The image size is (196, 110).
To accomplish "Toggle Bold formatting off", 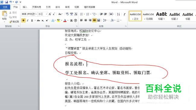I will click(x=24, y=20).
